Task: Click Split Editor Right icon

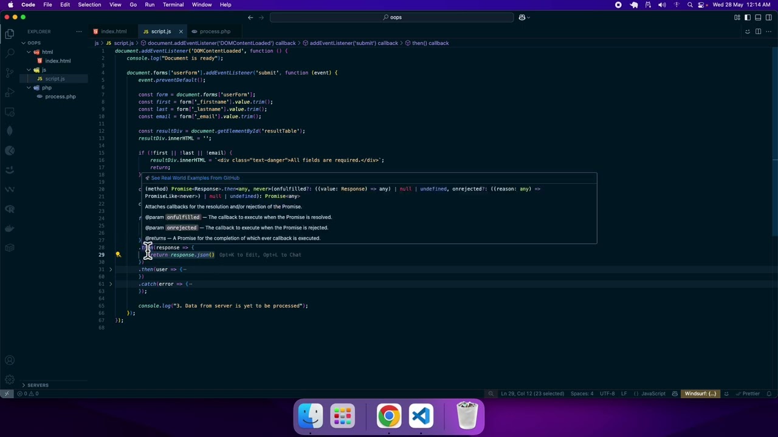Action: [x=758, y=32]
